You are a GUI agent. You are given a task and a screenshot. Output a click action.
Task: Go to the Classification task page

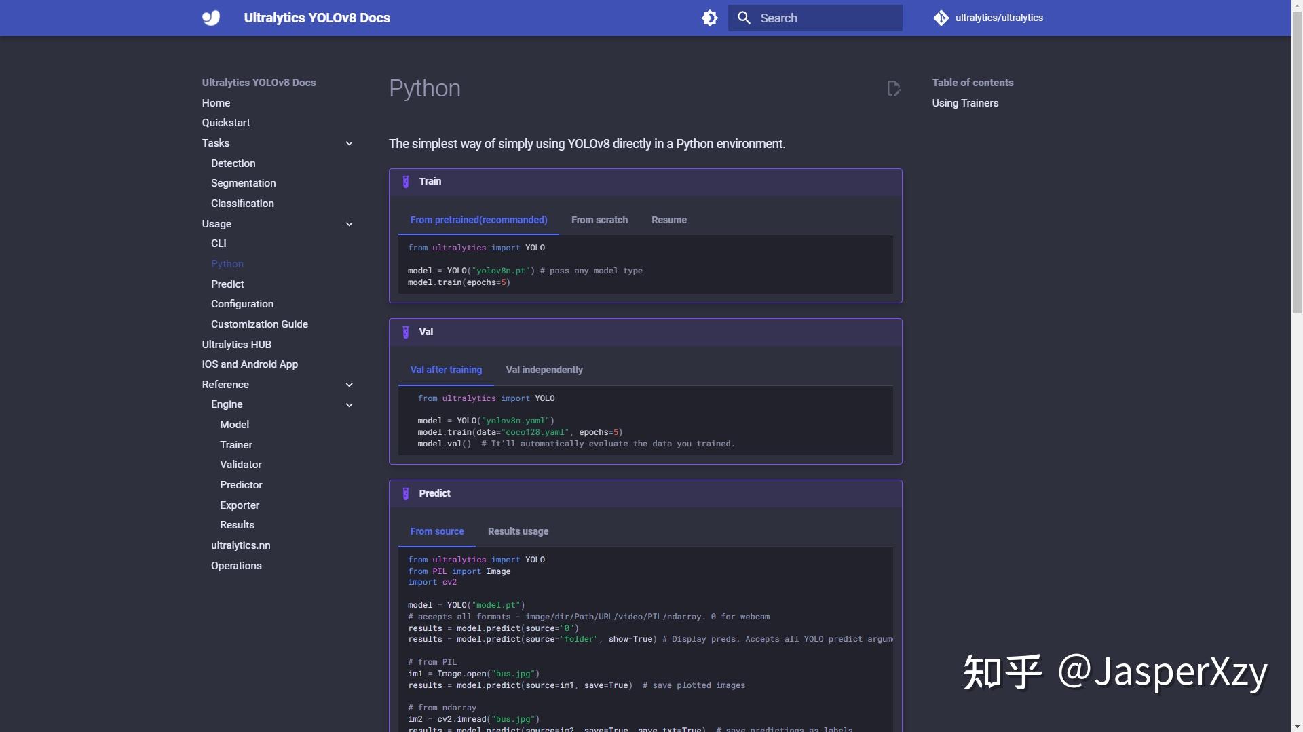coord(242,204)
